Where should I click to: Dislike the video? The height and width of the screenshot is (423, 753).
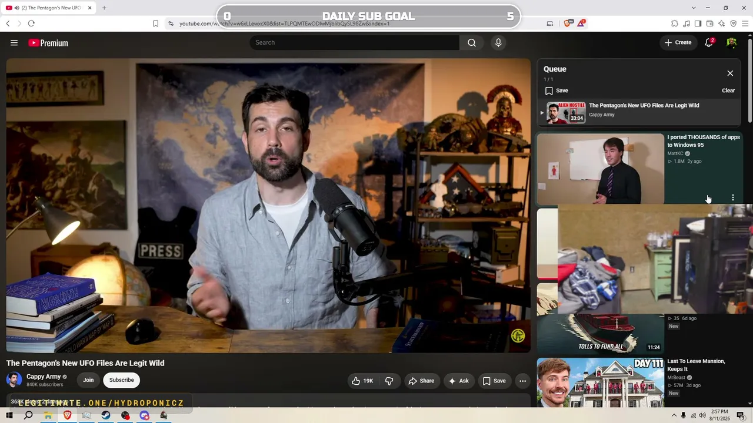point(389,381)
